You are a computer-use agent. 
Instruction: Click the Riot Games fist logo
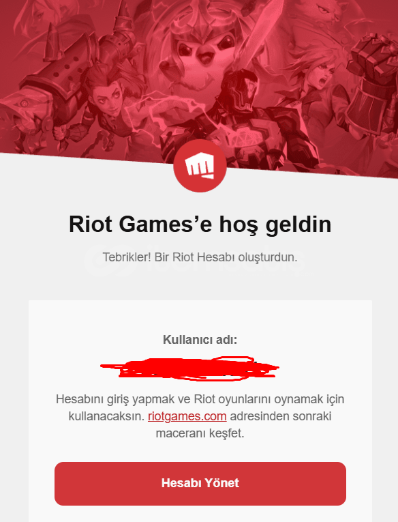coord(200,166)
